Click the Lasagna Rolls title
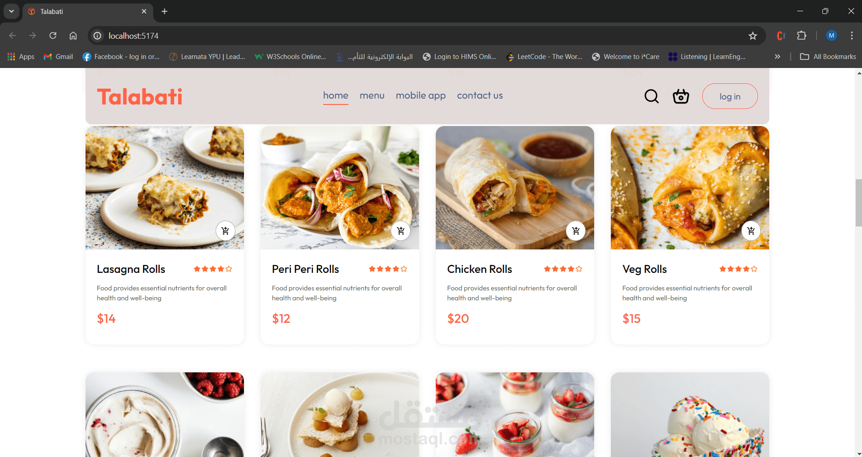 (131, 269)
